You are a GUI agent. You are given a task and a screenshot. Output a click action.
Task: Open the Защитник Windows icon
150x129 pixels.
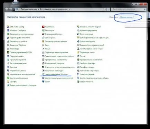[8, 45]
